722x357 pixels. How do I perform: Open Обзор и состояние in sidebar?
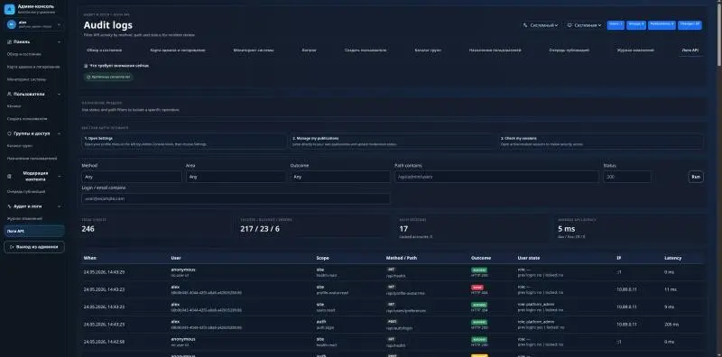pos(24,54)
